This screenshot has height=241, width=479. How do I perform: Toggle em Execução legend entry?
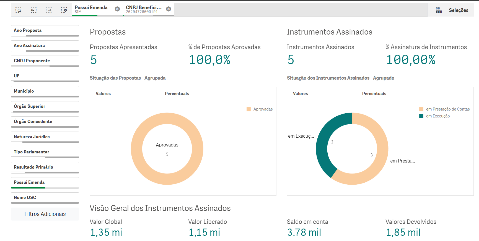pyautogui.click(x=437, y=116)
